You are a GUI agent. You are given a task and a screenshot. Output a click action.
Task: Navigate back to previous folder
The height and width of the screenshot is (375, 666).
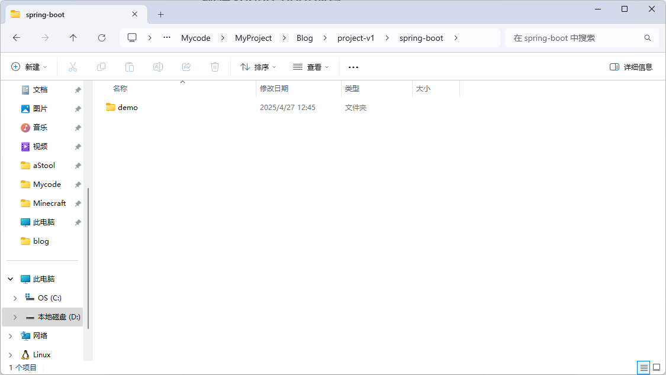[17, 38]
